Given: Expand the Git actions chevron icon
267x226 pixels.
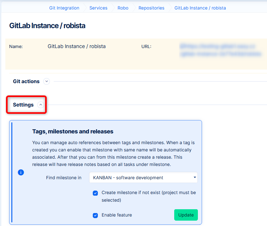Looking at the screenshot, I should 47,82.
